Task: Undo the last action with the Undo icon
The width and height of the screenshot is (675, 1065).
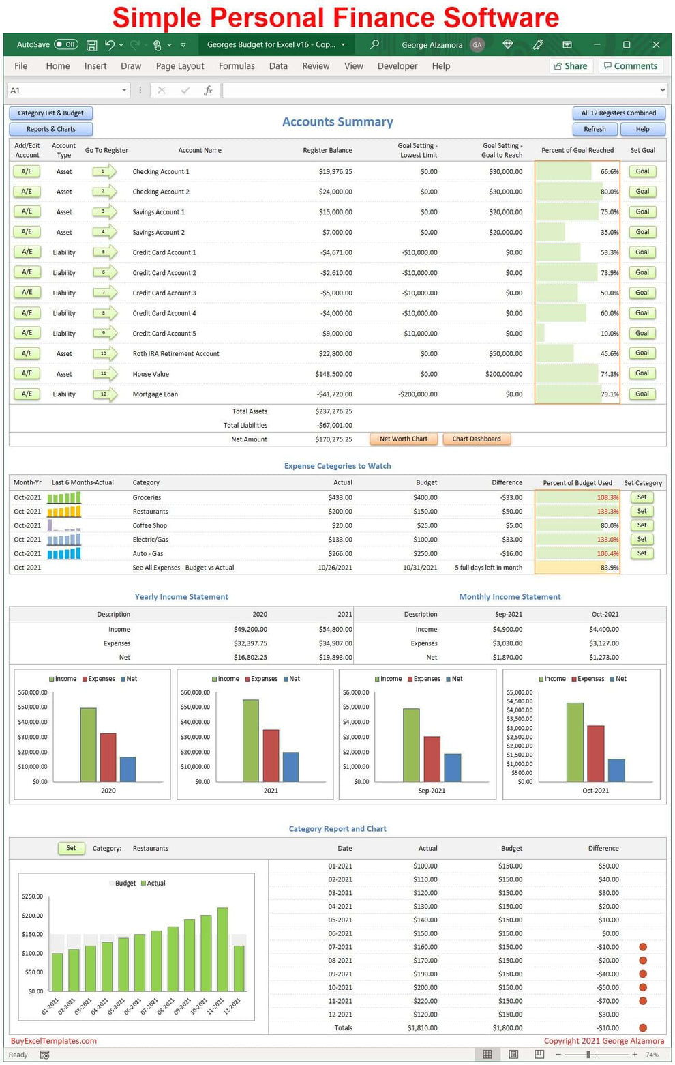Action: pos(110,44)
